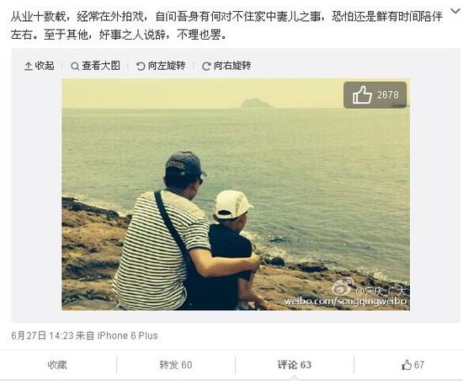
Task: Click the seaside father and child photo
Action: pyautogui.click(x=236, y=194)
